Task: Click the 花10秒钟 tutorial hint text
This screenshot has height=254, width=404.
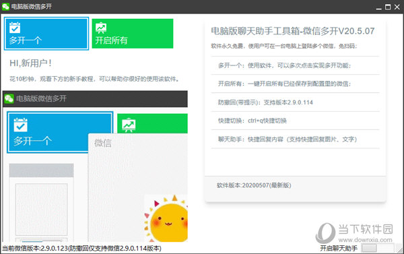Action: click(x=94, y=79)
